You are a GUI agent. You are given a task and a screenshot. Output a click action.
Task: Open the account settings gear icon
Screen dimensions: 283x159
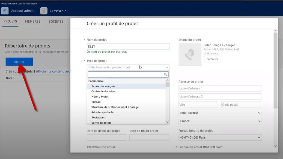tap(4, 11)
